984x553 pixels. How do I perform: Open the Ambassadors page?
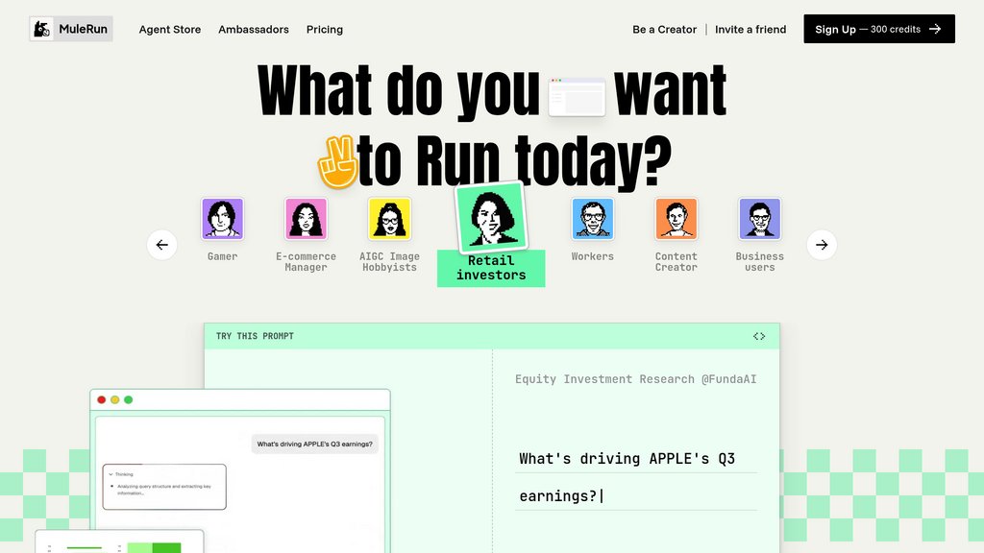254,29
